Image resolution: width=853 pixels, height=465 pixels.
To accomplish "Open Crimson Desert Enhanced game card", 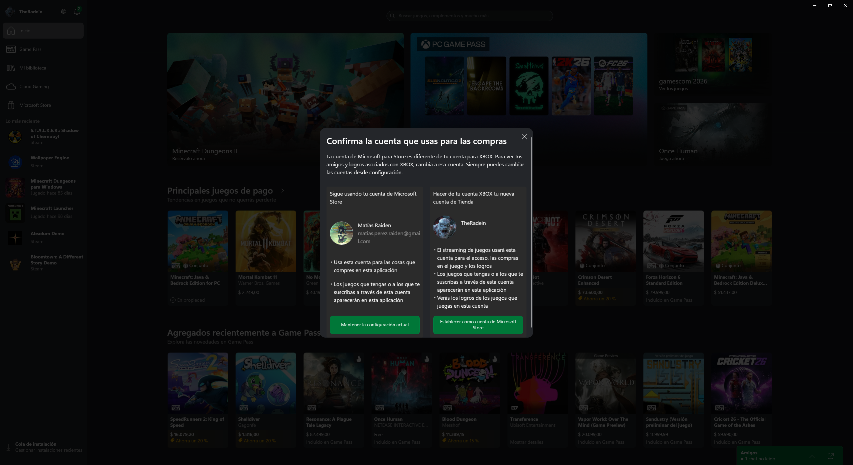I will (605, 257).
